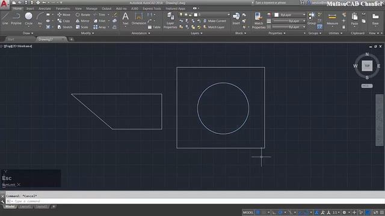The height and width of the screenshot is (216, 385).
Task: Click the Base view icon
Action: point(375,19)
